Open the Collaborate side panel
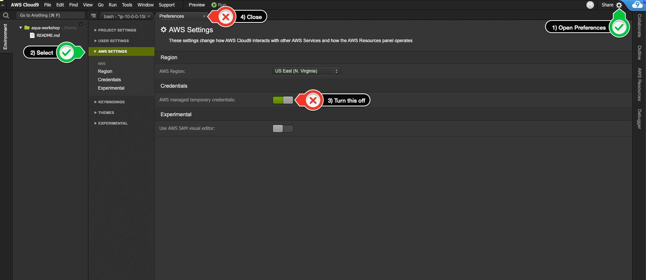This screenshot has height=280, width=646. tap(639, 25)
